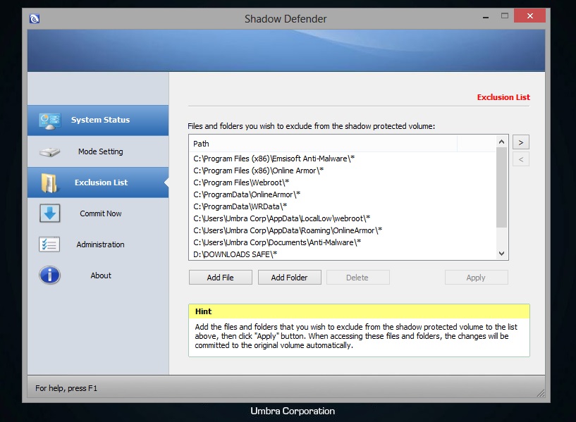Screen dimensions: 576x422
Task: Go to the Commit Now section
Action: (x=98, y=213)
